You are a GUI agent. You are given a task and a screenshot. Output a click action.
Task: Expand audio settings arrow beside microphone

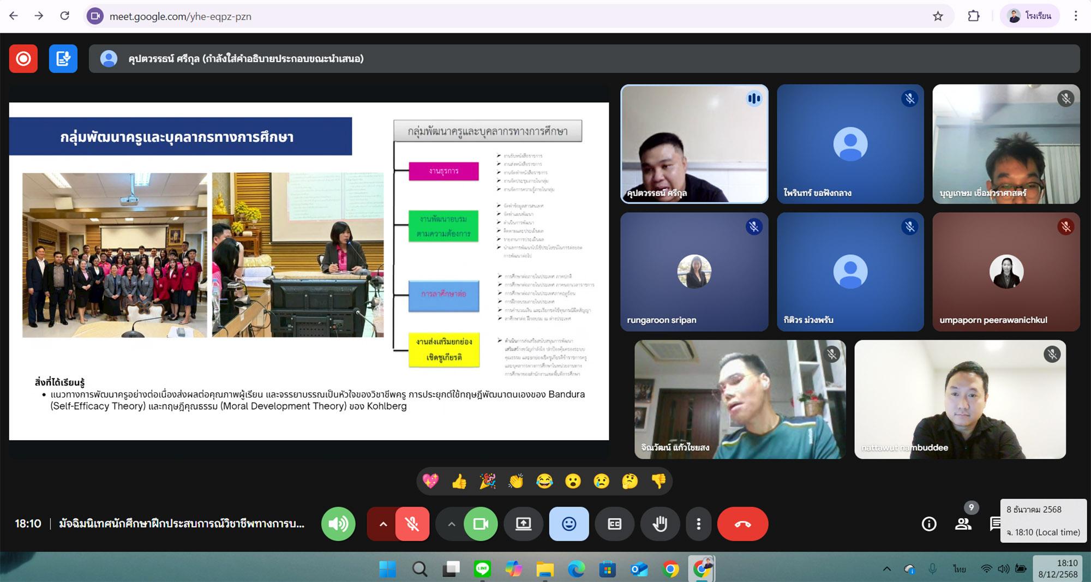point(383,524)
